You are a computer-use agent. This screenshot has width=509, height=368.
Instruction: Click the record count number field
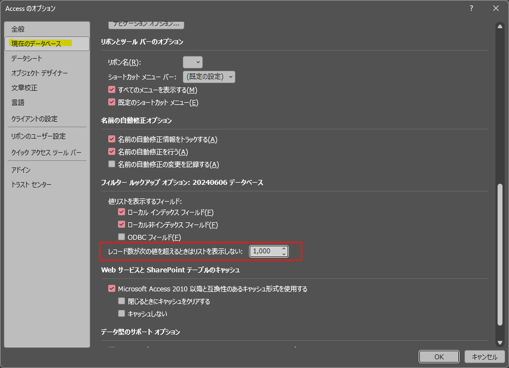pos(265,251)
